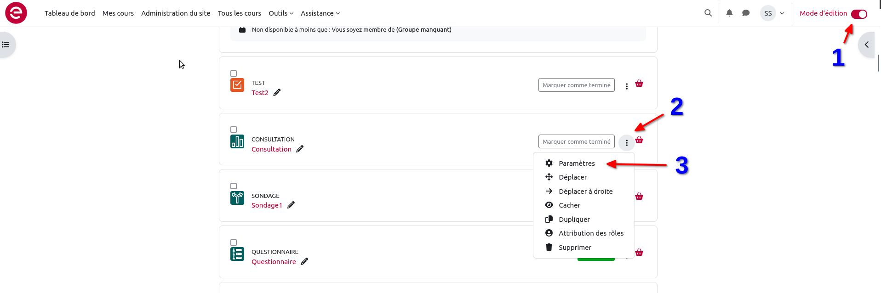The width and height of the screenshot is (881, 293).
Task: Expand the Assistance dropdown menu
Action: (x=320, y=13)
